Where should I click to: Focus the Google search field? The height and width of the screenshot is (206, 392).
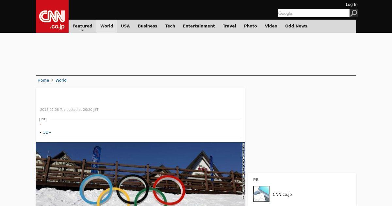coord(314,13)
